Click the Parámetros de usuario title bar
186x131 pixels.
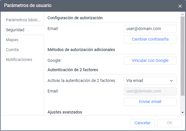click(88, 6)
